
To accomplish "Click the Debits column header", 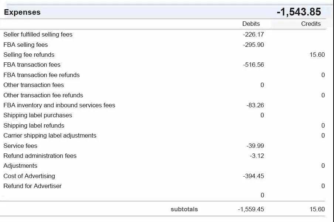I will pos(251,24).
